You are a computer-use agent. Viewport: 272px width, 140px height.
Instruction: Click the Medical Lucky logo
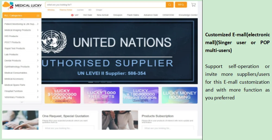click(22, 5)
